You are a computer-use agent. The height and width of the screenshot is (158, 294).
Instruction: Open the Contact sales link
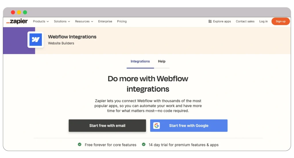coord(245,21)
